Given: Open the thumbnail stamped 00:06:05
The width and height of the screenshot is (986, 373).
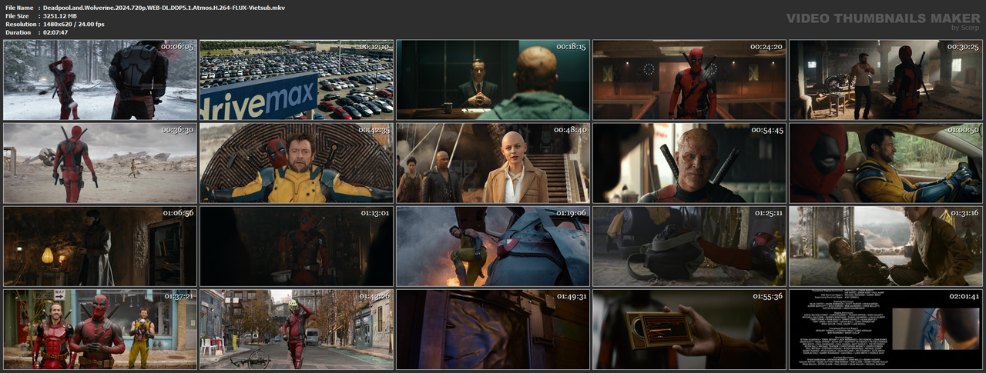Looking at the screenshot, I should [100, 80].
